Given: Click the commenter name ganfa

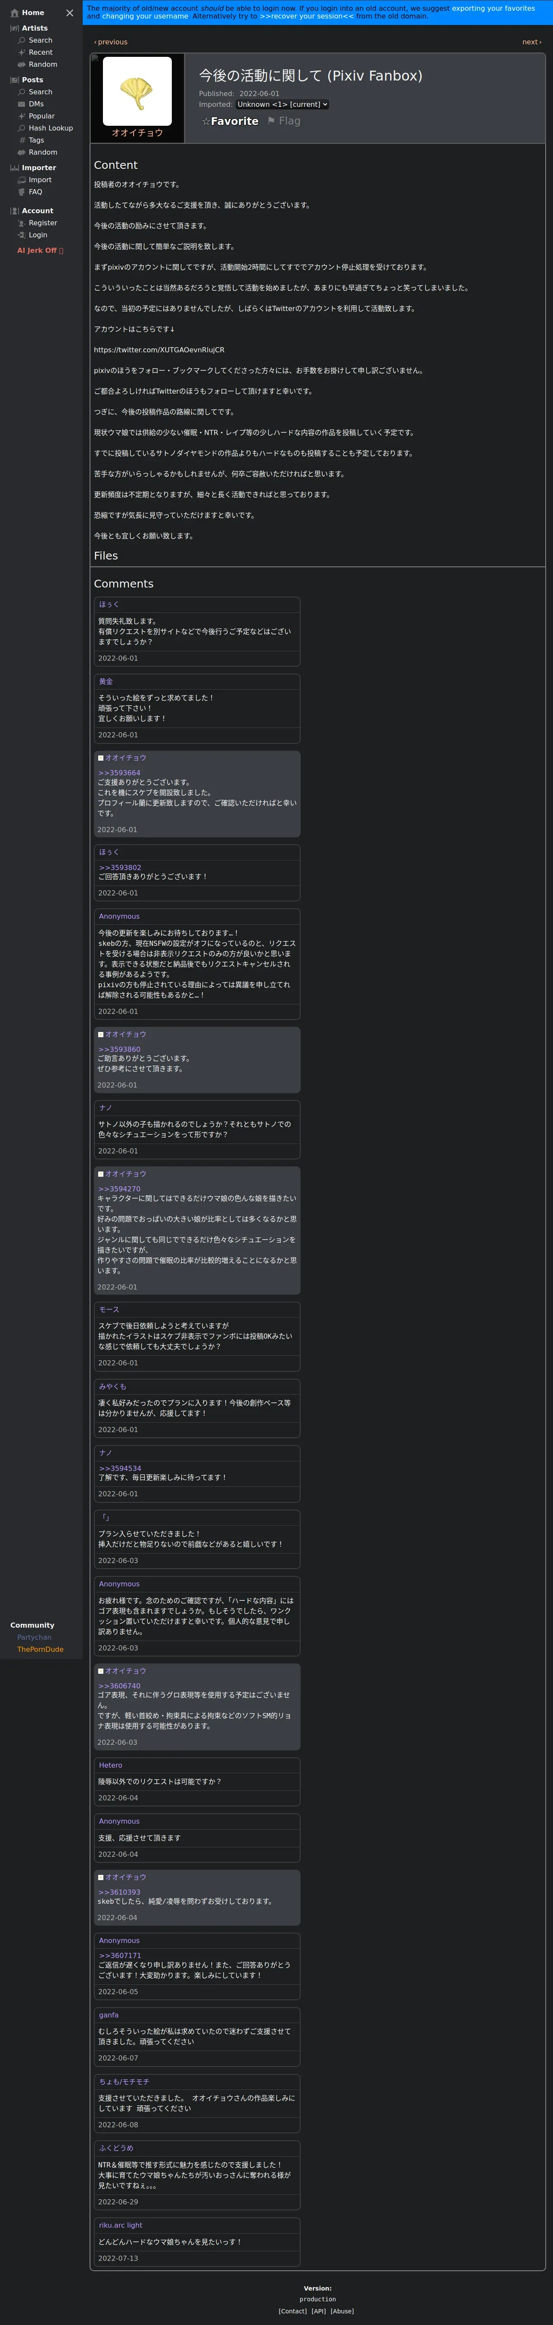Looking at the screenshot, I should point(108,2014).
